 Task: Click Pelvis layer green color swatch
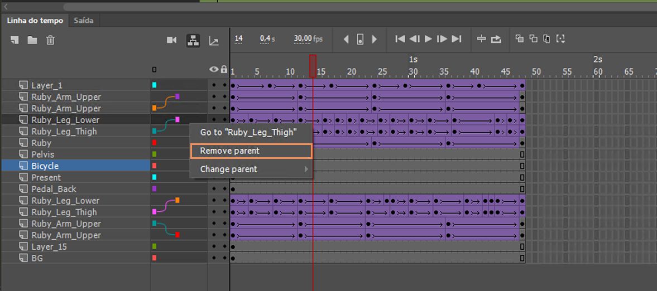(154, 154)
